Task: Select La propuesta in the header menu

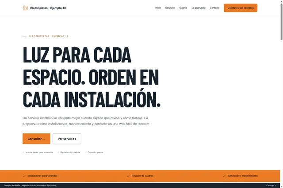Action: [x=199, y=8]
